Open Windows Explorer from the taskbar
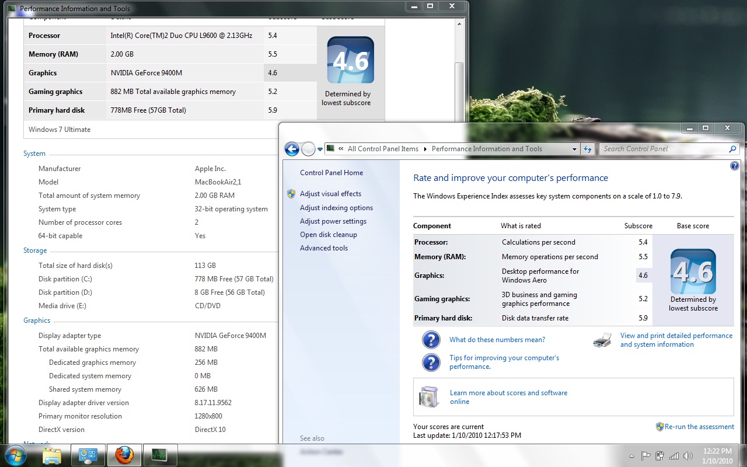747x467 pixels. pos(52,455)
